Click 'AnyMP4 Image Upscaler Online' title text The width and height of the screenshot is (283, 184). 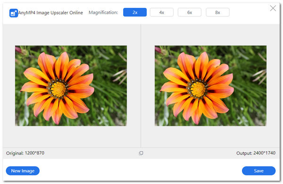[50, 13]
